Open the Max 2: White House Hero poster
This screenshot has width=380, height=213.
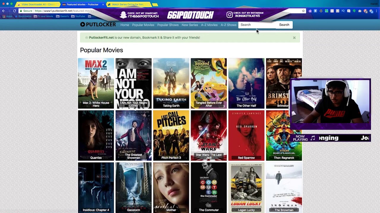click(x=96, y=83)
